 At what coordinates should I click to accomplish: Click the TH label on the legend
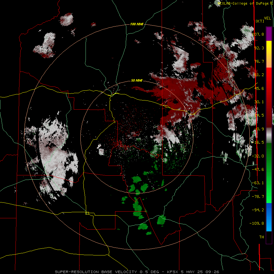pos(262,237)
